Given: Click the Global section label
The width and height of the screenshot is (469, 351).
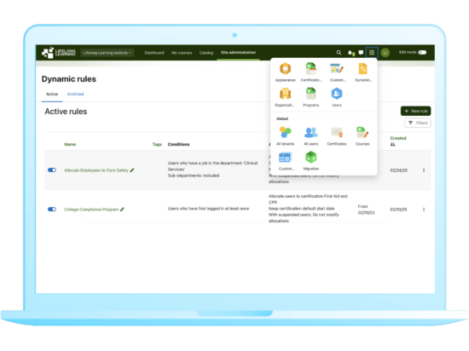Looking at the screenshot, I should pyautogui.click(x=282, y=118).
